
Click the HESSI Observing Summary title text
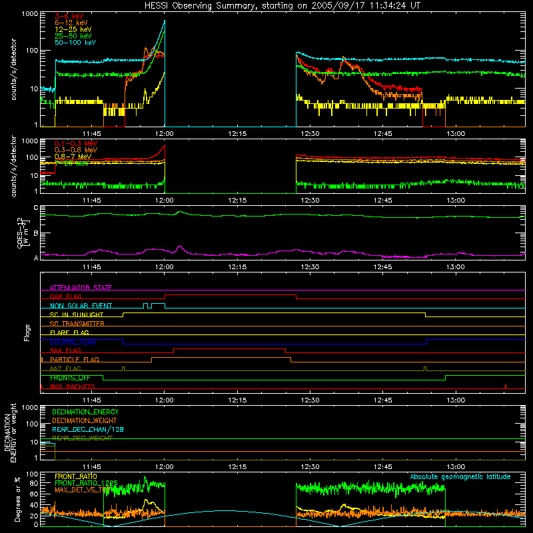282,6
